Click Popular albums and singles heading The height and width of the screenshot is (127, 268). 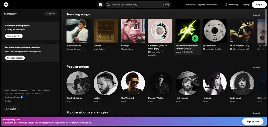coord(87,112)
